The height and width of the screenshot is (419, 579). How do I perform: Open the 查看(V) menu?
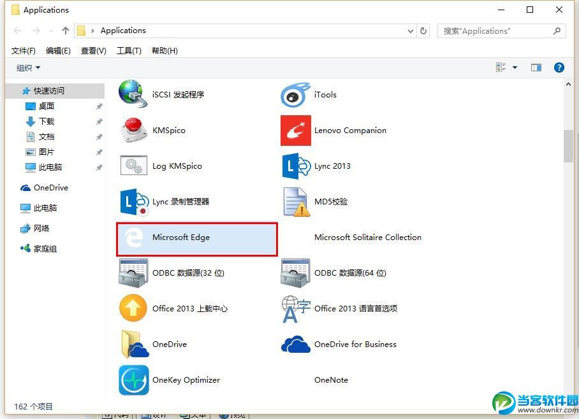94,51
